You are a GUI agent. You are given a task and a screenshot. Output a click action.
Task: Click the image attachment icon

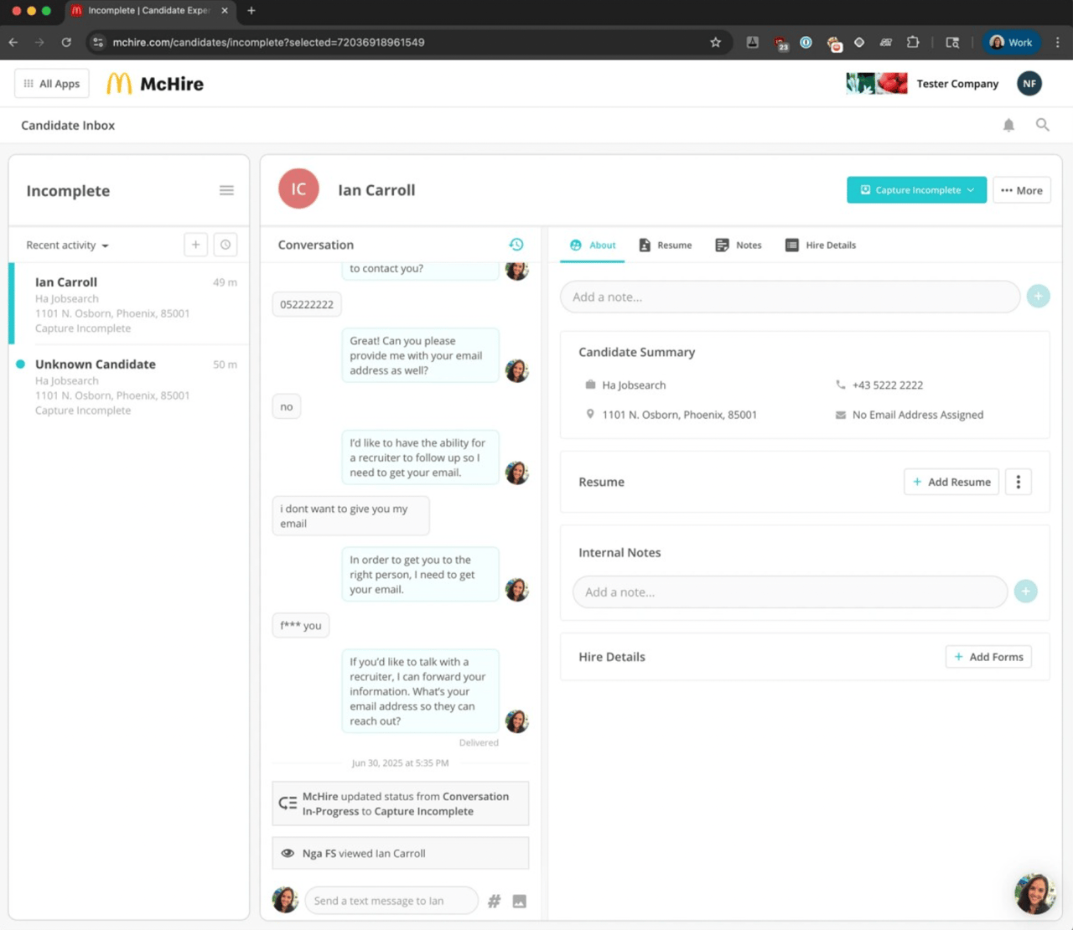pos(520,901)
